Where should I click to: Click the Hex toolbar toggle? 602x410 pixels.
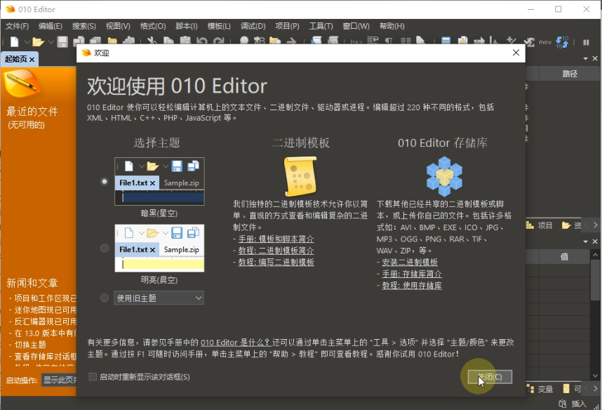pos(356,41)
